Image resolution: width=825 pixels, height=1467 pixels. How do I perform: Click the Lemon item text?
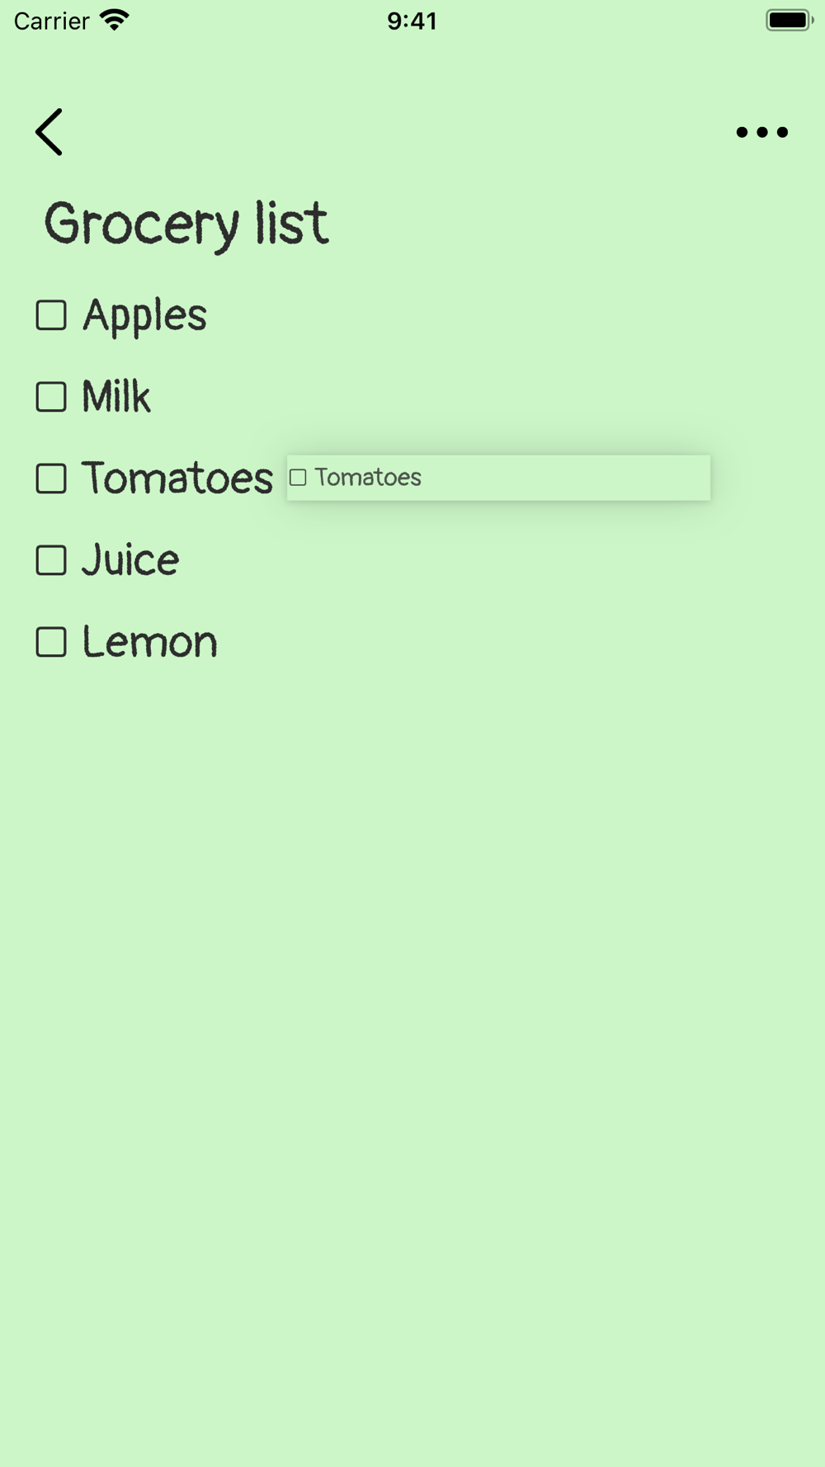pyautogui.click(x=149, y=642)
